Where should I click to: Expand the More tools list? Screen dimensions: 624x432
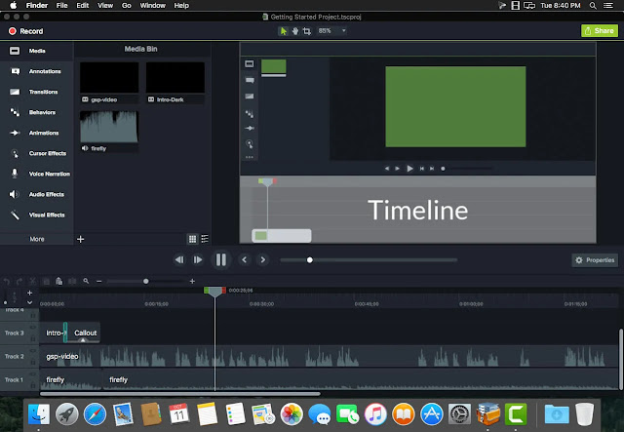[37, 239]
